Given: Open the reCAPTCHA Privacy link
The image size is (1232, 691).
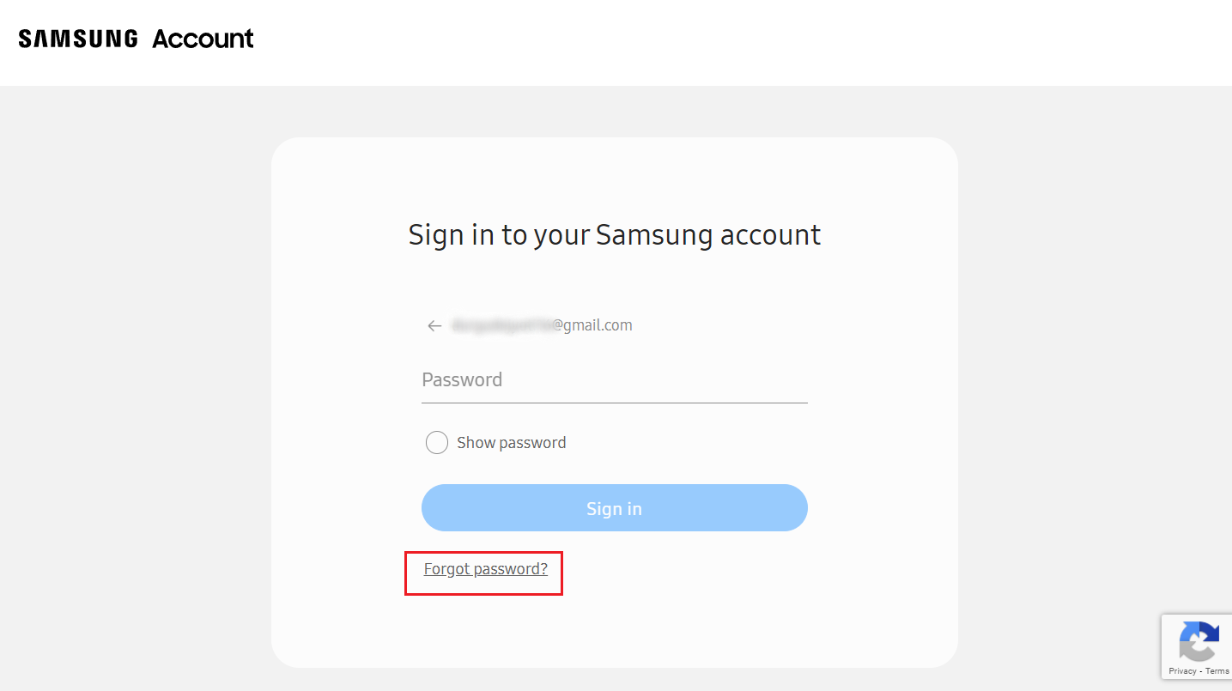Looking at the screenshot, I should [1182, 671].
